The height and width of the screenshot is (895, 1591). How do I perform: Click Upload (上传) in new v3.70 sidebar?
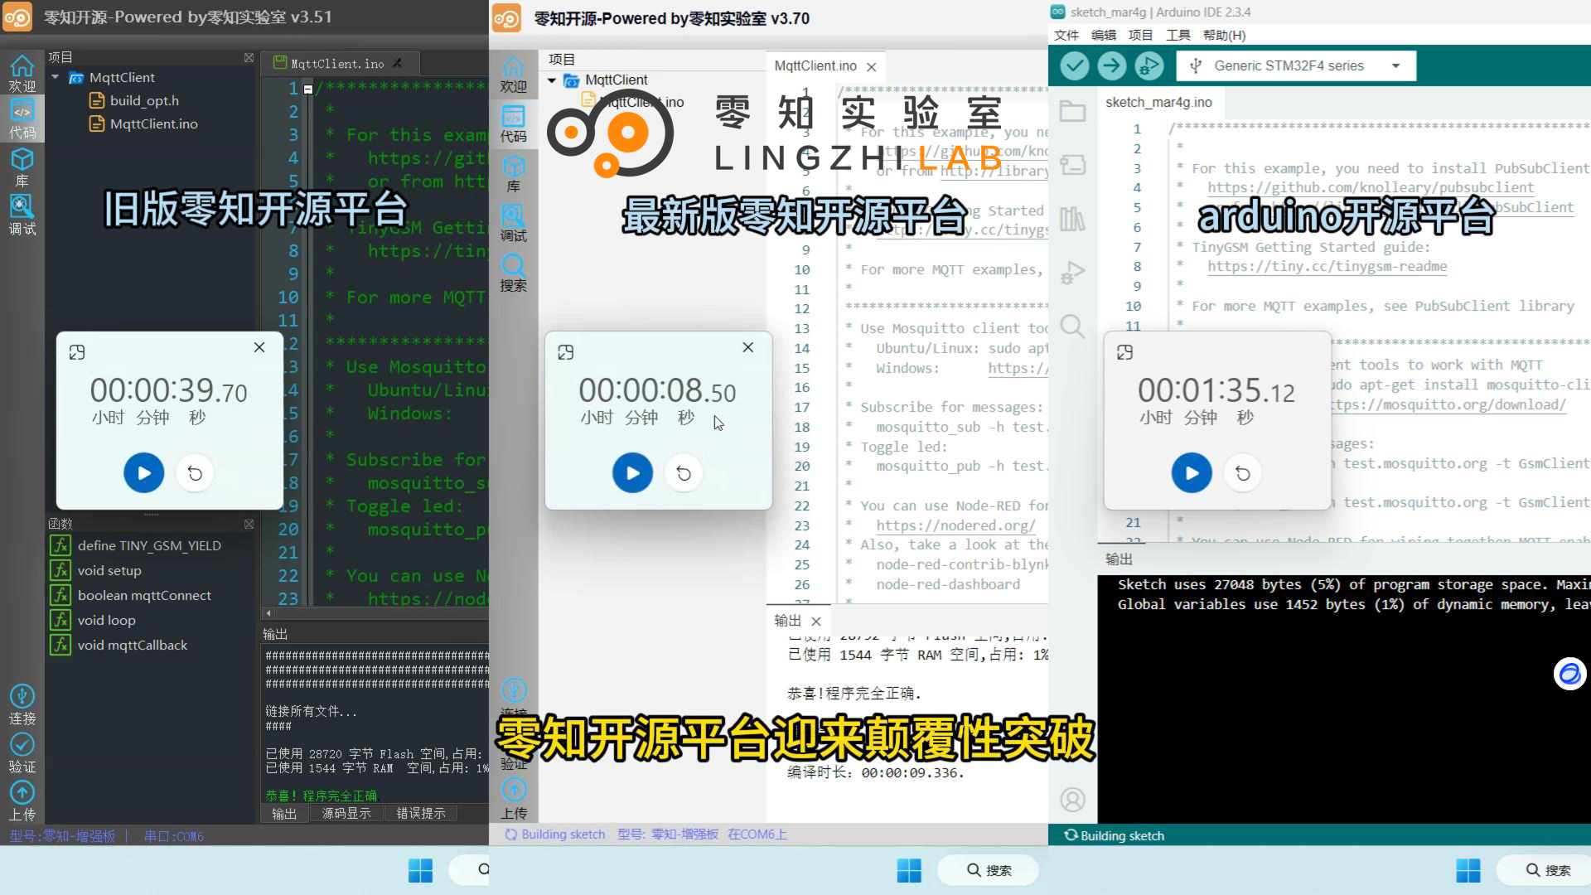pyautogui.click(x=514, y=800)
